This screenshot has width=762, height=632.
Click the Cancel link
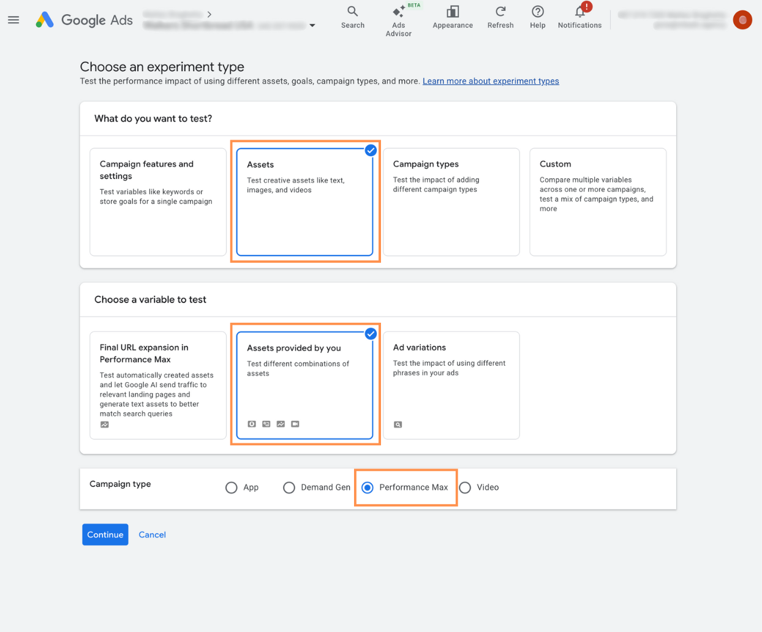tap(152, 535)
